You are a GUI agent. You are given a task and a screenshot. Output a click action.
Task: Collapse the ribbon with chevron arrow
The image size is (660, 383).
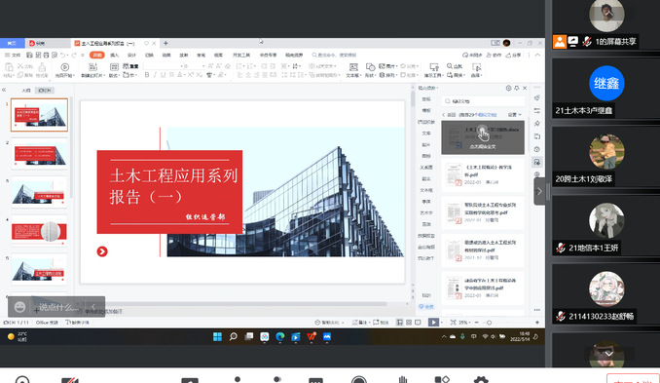(x=537, y=56)
